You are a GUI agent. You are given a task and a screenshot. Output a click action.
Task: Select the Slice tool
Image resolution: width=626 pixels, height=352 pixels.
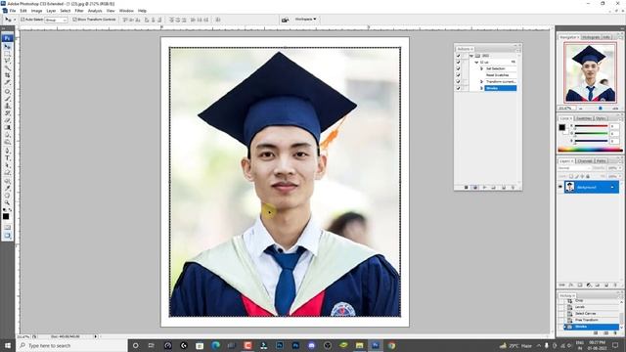pos(7,82)
